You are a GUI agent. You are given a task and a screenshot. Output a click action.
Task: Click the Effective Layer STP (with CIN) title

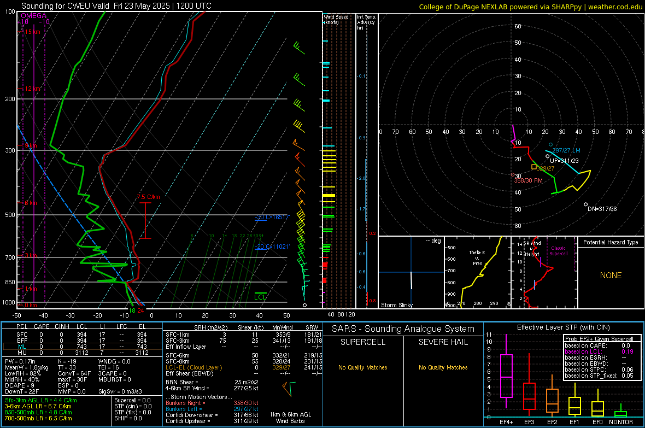tap(563, 327)
